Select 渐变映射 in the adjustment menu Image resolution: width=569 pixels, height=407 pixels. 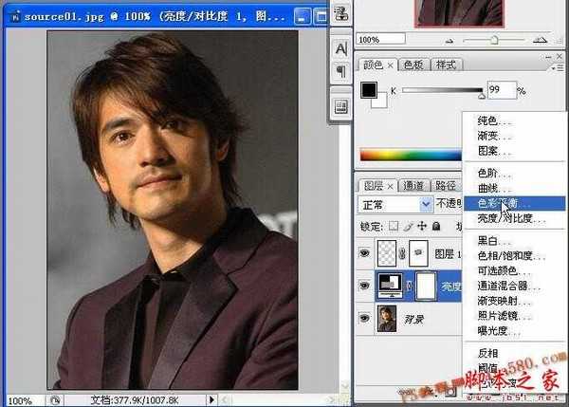tap(498, 300)
